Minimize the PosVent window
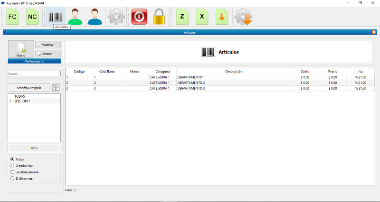380x202 pixels. tap(348, 3)
